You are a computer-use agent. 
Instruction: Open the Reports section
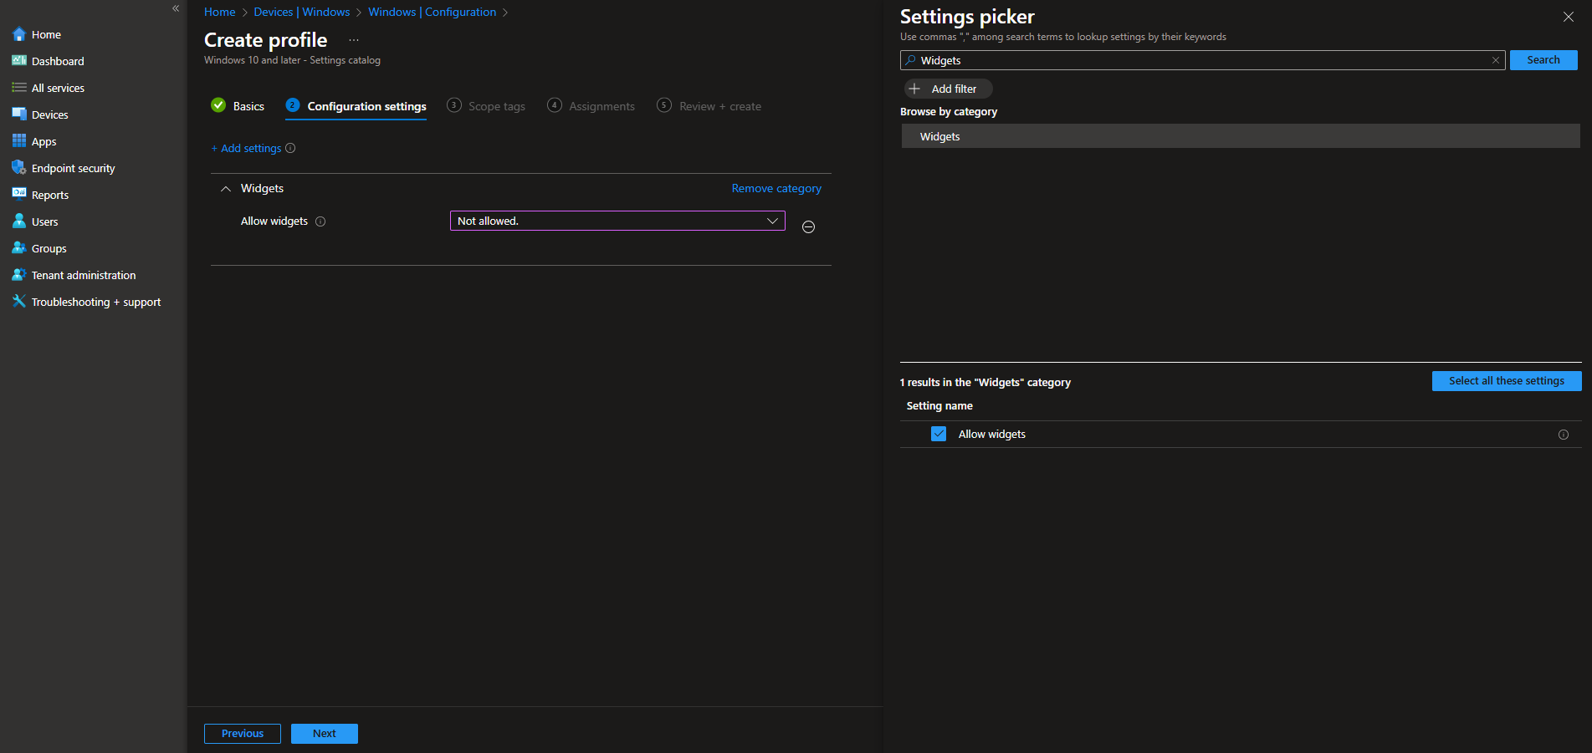pyautogui.click(x=50, y=194)
